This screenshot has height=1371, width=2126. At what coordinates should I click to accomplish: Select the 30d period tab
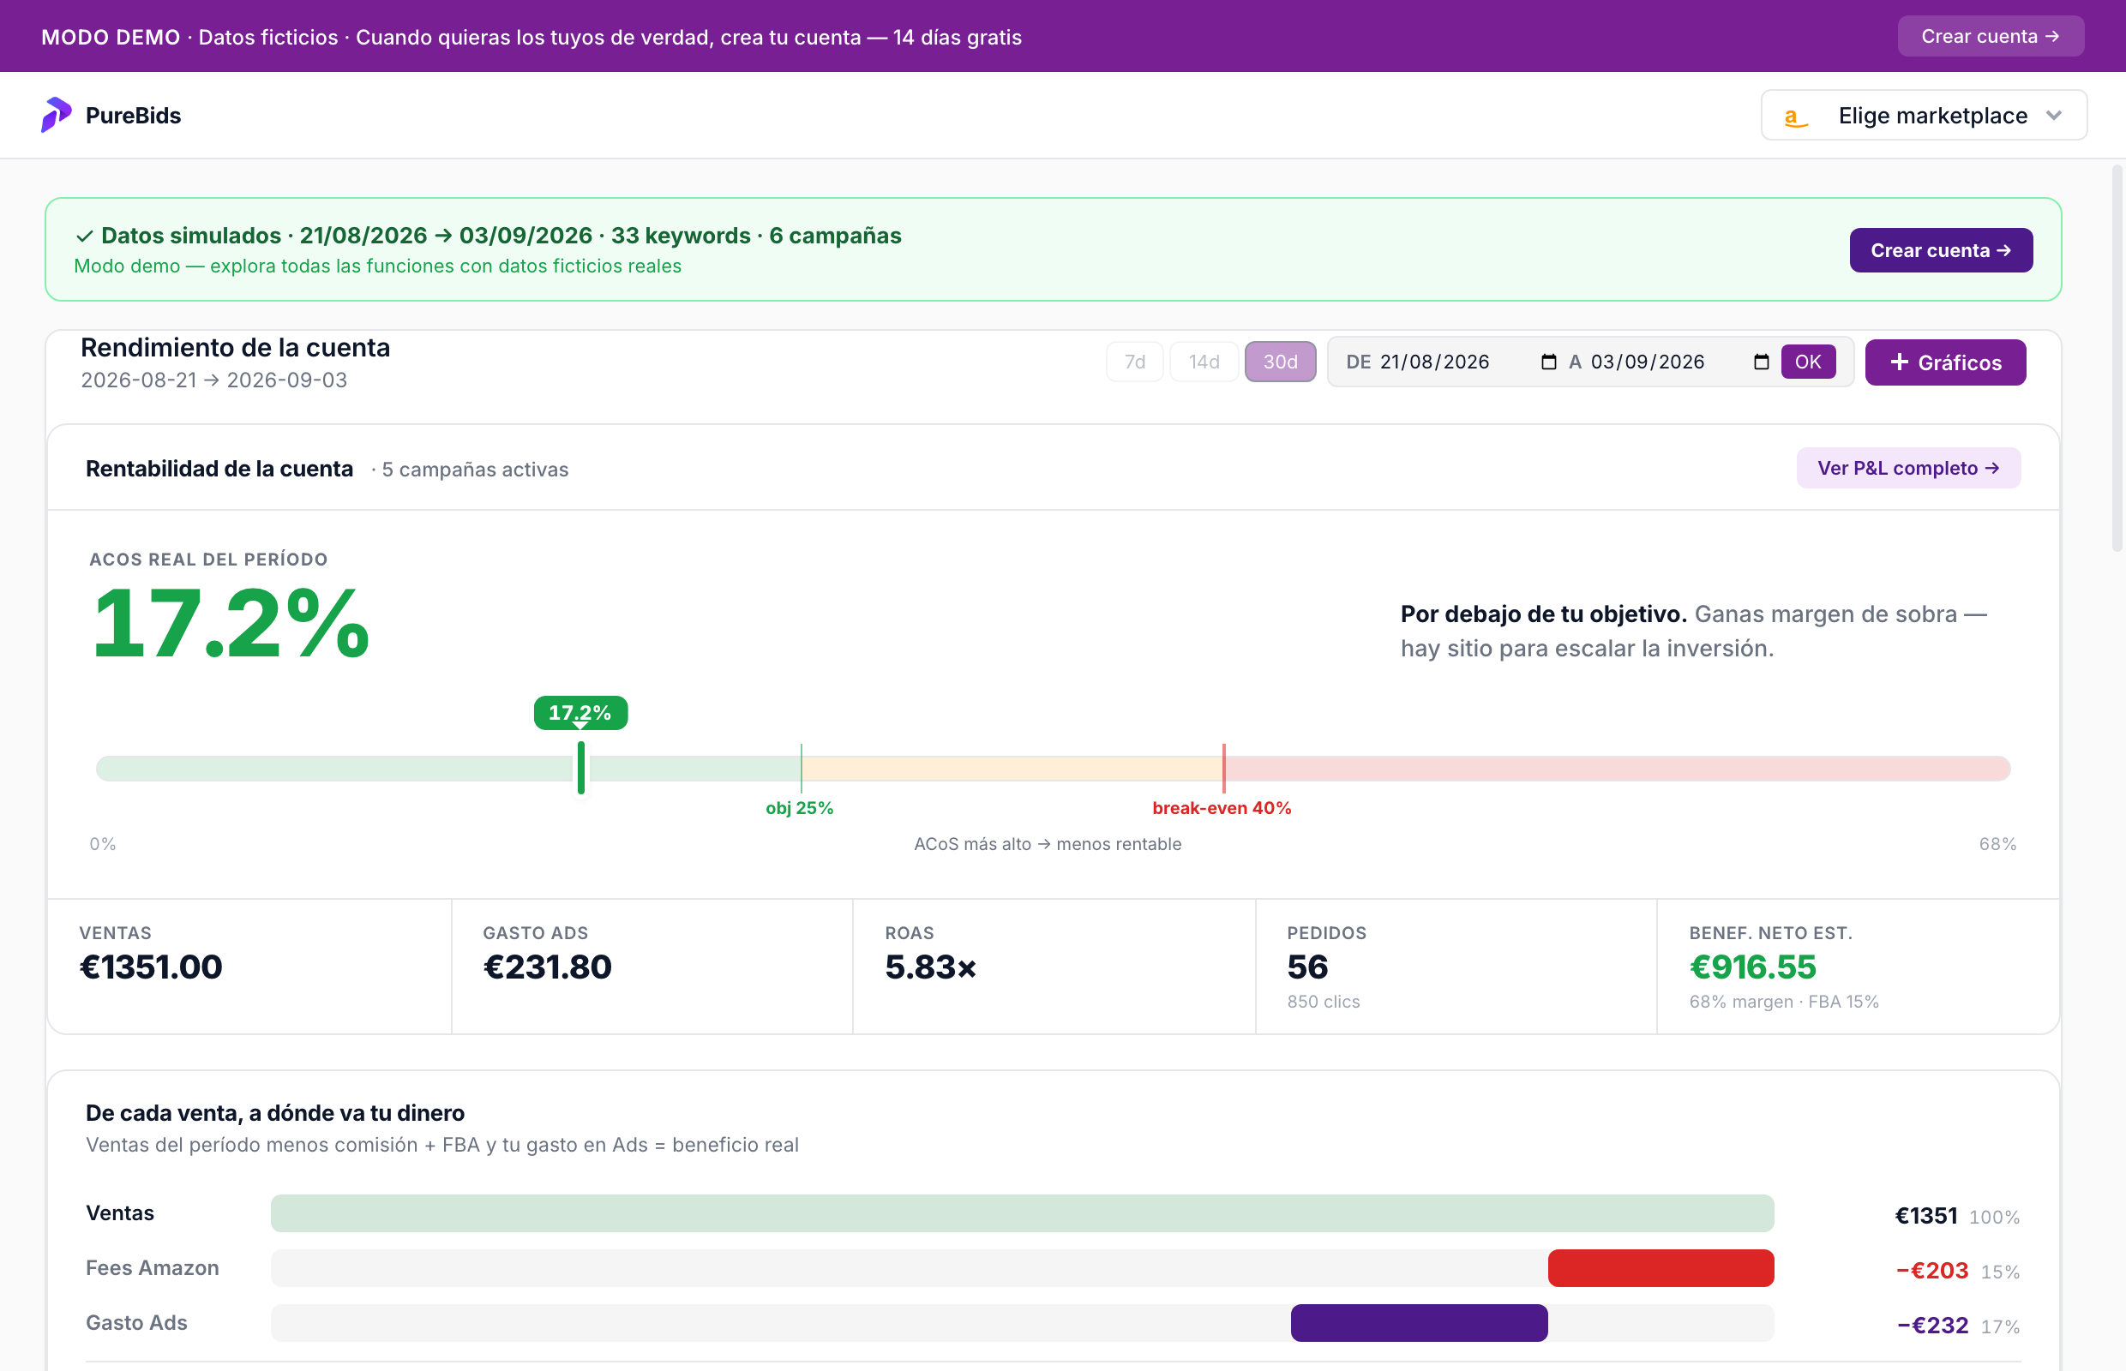[1280, 362]
